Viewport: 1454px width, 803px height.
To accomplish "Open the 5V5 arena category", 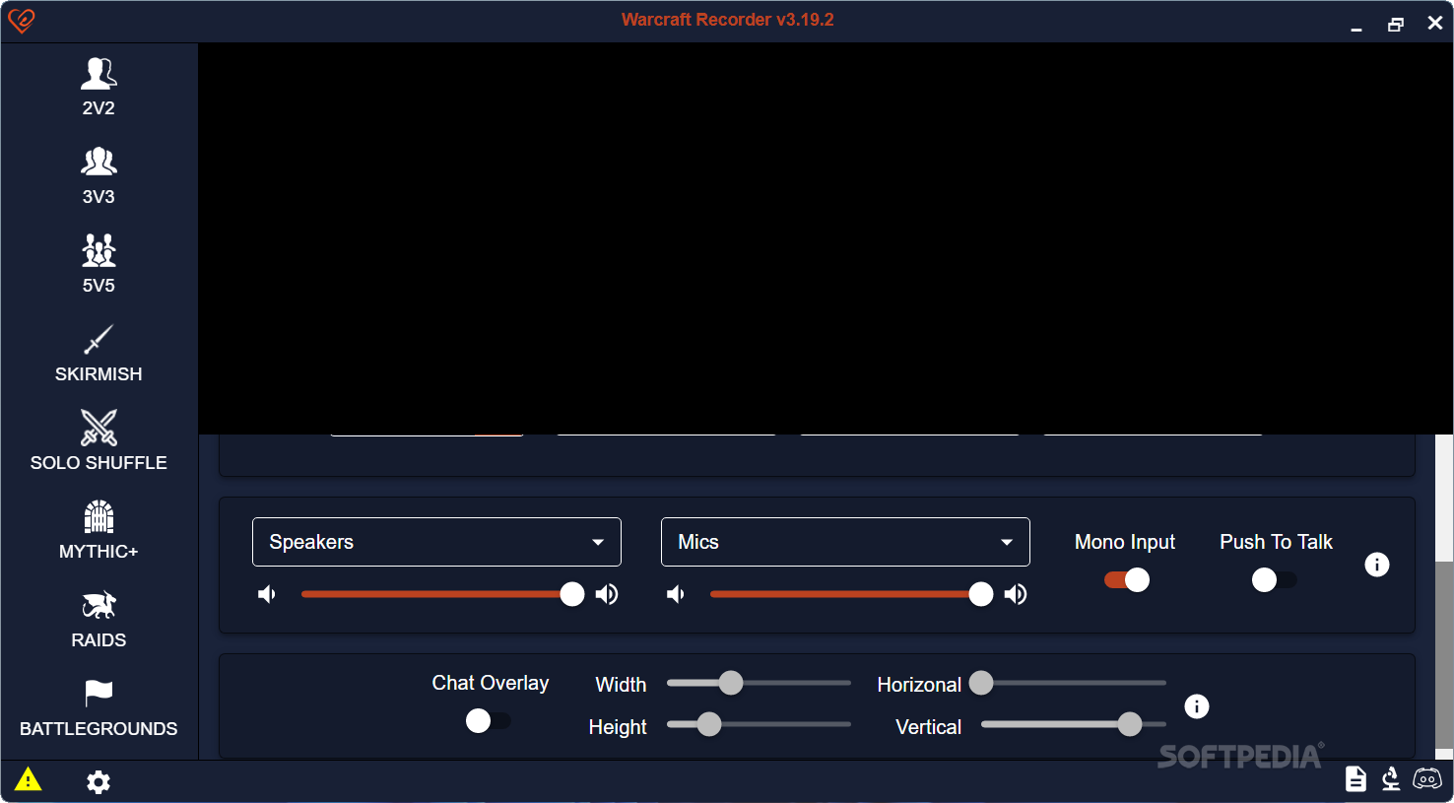I will coord(99,265).
